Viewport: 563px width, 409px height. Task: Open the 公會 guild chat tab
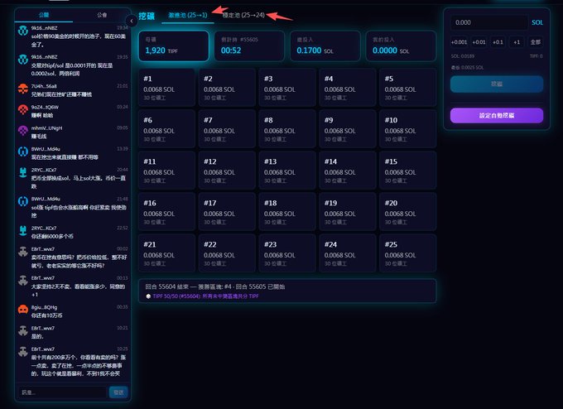coord(102,15)
